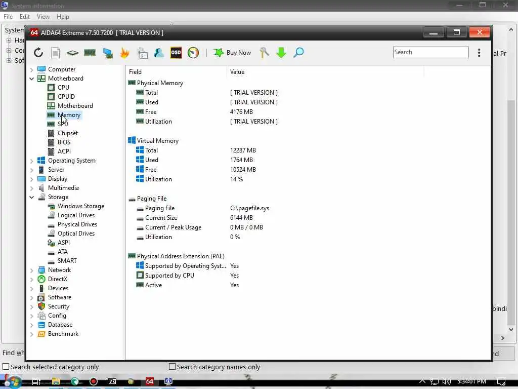Click the Security shield icon
This screenshot has height=389, width=518.
(41, 306)
